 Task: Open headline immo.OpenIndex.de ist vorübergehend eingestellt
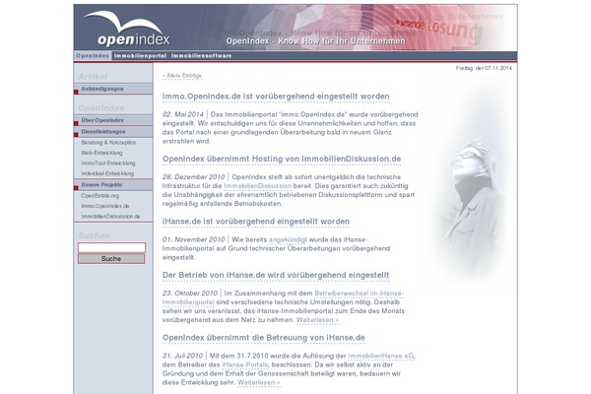[276, 97]
